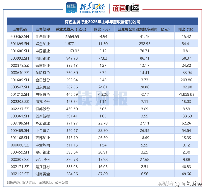Click the 山东黄金 row name cell
Viewport: 205px width, 190px height.
42,87
